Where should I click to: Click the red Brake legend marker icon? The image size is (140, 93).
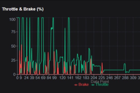coord(76,85)
